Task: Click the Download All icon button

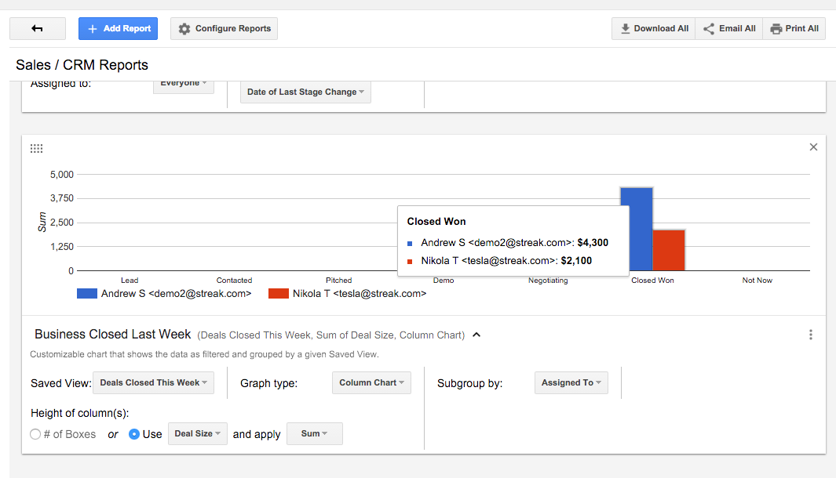Action: (626, 29)
